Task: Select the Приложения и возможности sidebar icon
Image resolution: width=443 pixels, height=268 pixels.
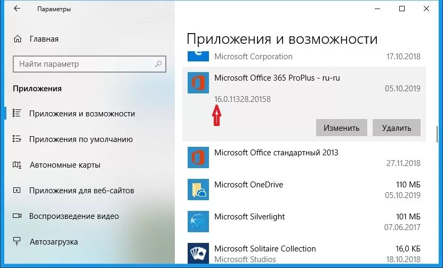Action: (17, 114)
